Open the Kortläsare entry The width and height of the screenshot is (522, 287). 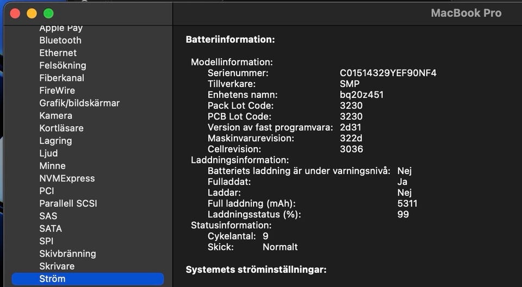(x=61, y=128)
